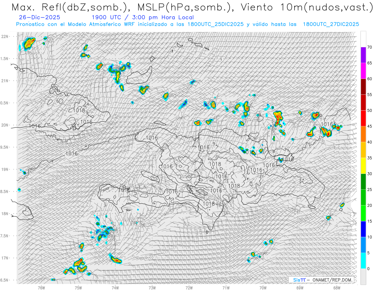The image size is (378, 292).
Task: Click the '17N' latitude label
Action: [x=5, y=258]
